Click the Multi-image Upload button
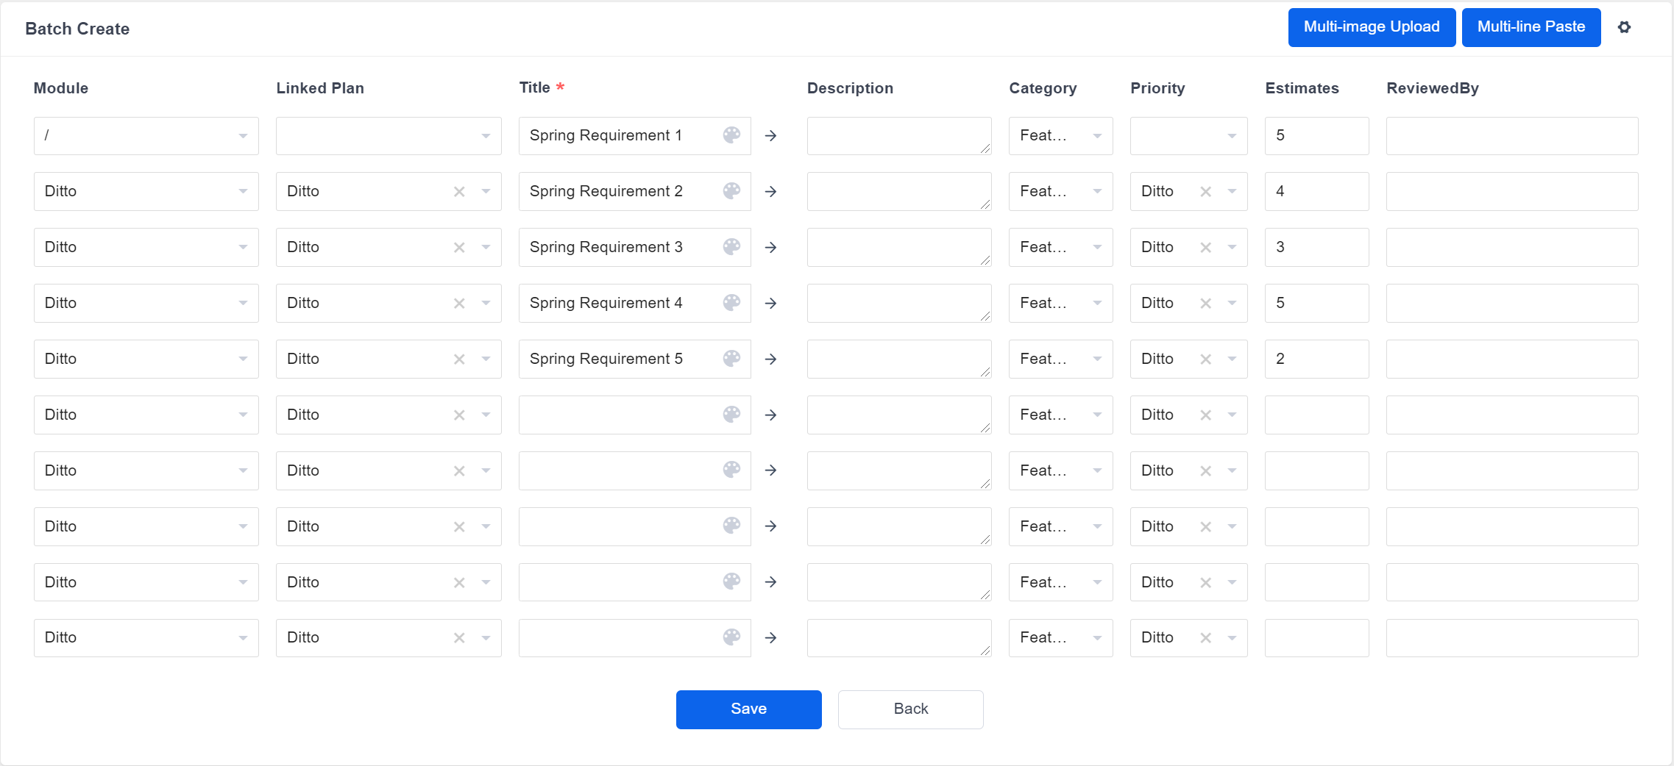This screenshot has height=766, width=1674. [x=1372, y=27]
